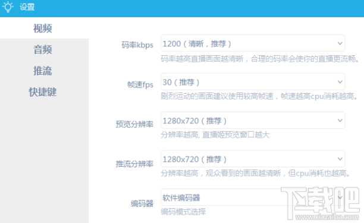
Task: Click the 帧速fps label
Action: coord(140,85)
